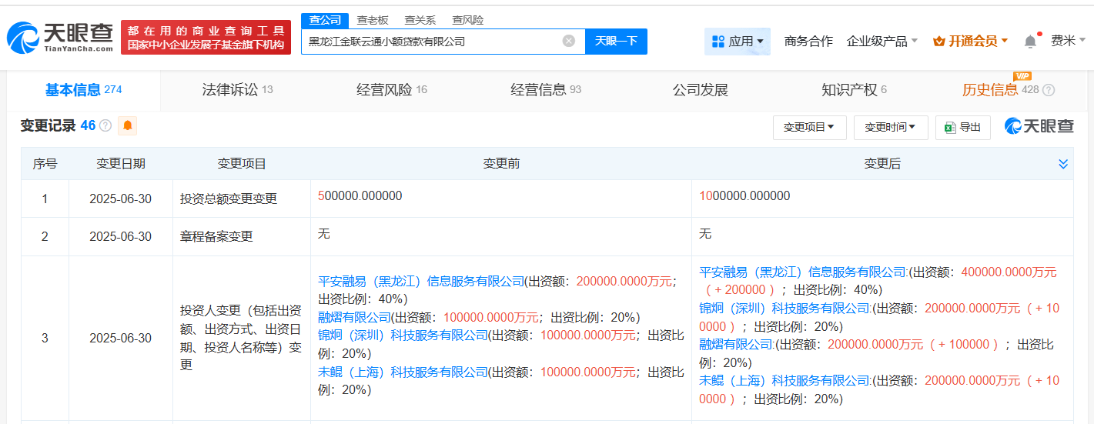Switch to 查关系 search tab

(420, 20)
